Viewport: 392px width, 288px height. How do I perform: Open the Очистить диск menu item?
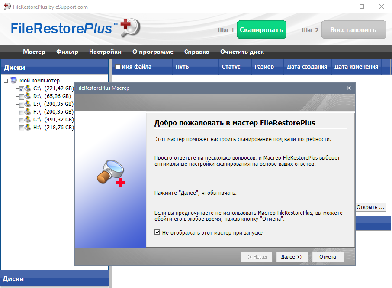(x=242, y=52)
